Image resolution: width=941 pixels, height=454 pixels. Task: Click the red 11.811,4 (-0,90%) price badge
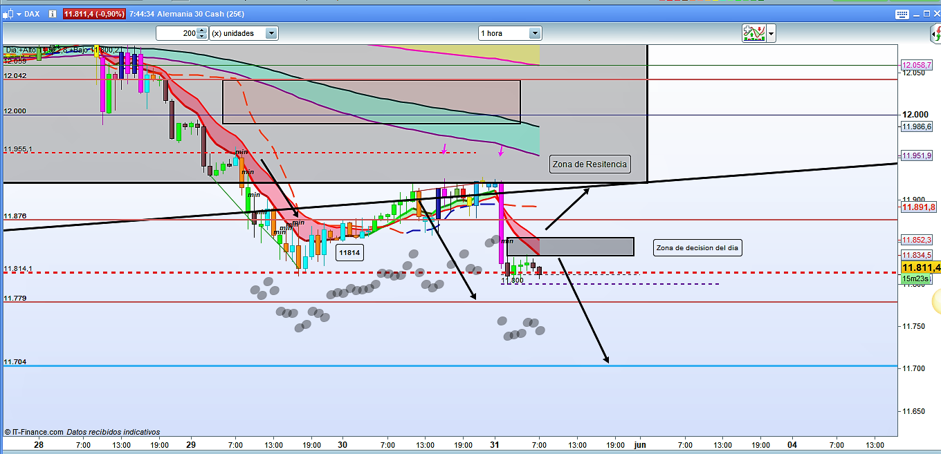[x=94, y=14]
